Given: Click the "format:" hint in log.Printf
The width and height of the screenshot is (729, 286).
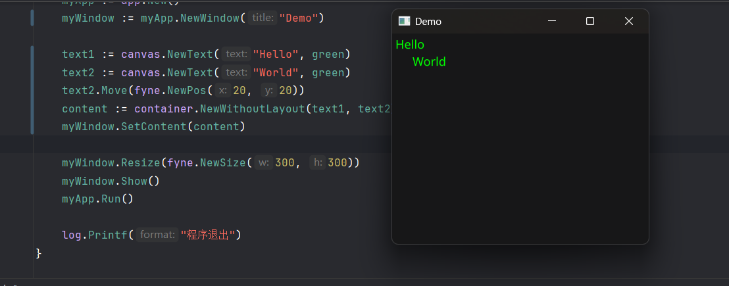Looking at the screenshot, I should click(x=157, y=235).
